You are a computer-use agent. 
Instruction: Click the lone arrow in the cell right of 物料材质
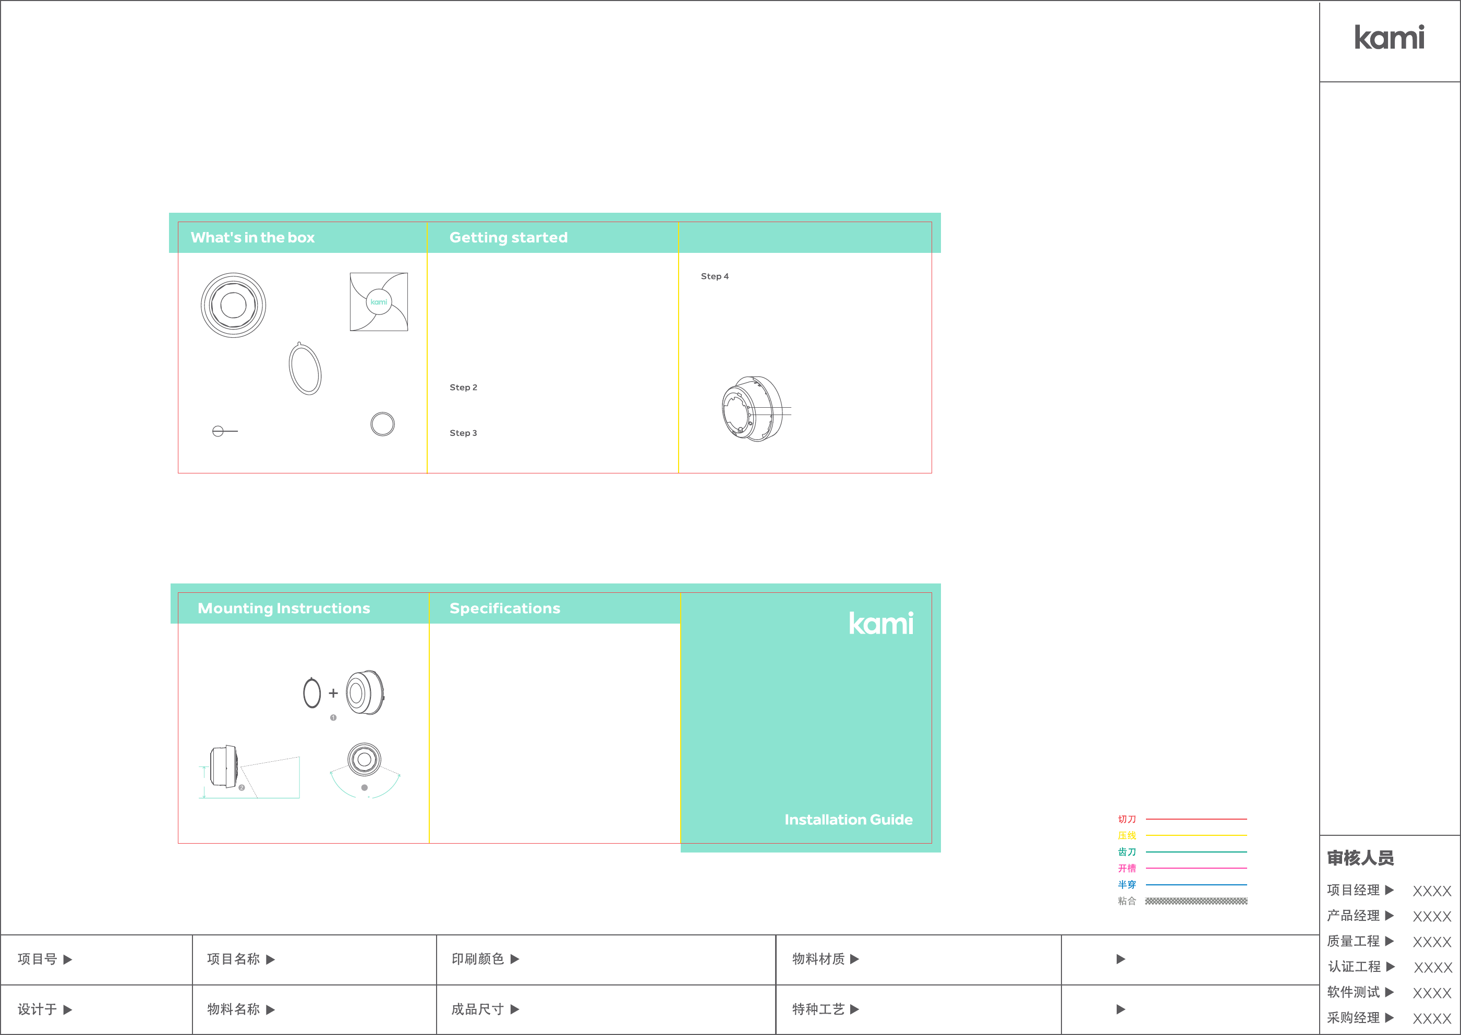[x=1121, y=958]
